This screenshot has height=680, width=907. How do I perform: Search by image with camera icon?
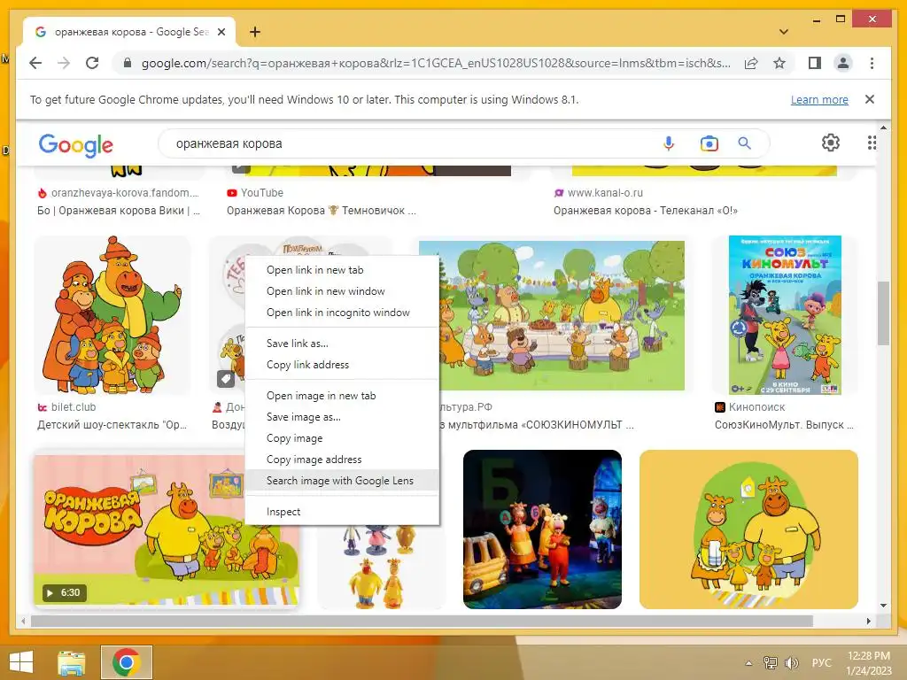709,143
